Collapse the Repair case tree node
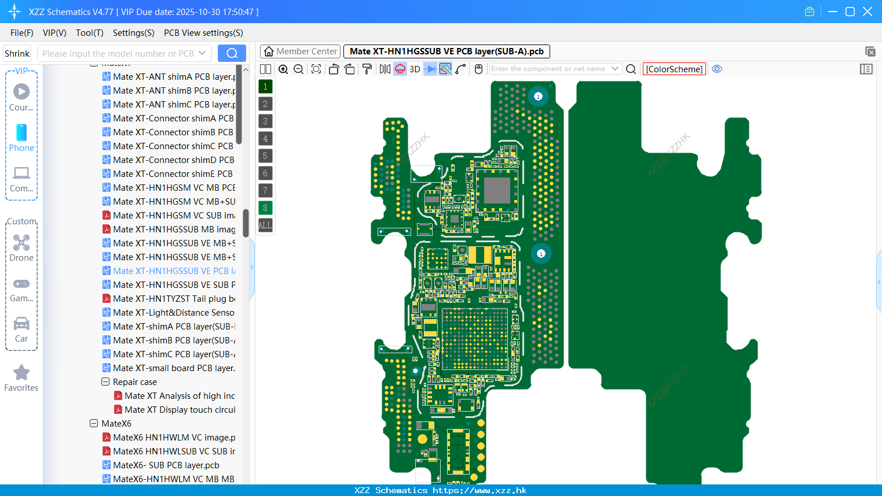882x496 pixels. tap(105, 382)
